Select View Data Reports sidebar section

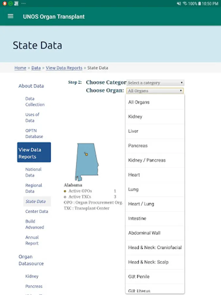[34, 152]
